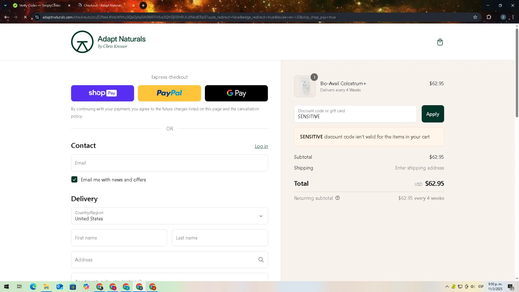
Task: Switch to the Verify Codes — SimplyCodes tab
Action: [x=40, y=6]
